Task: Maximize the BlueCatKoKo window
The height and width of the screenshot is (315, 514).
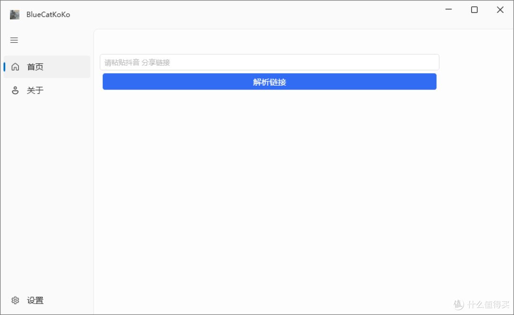Action: (x=474, y=10)
